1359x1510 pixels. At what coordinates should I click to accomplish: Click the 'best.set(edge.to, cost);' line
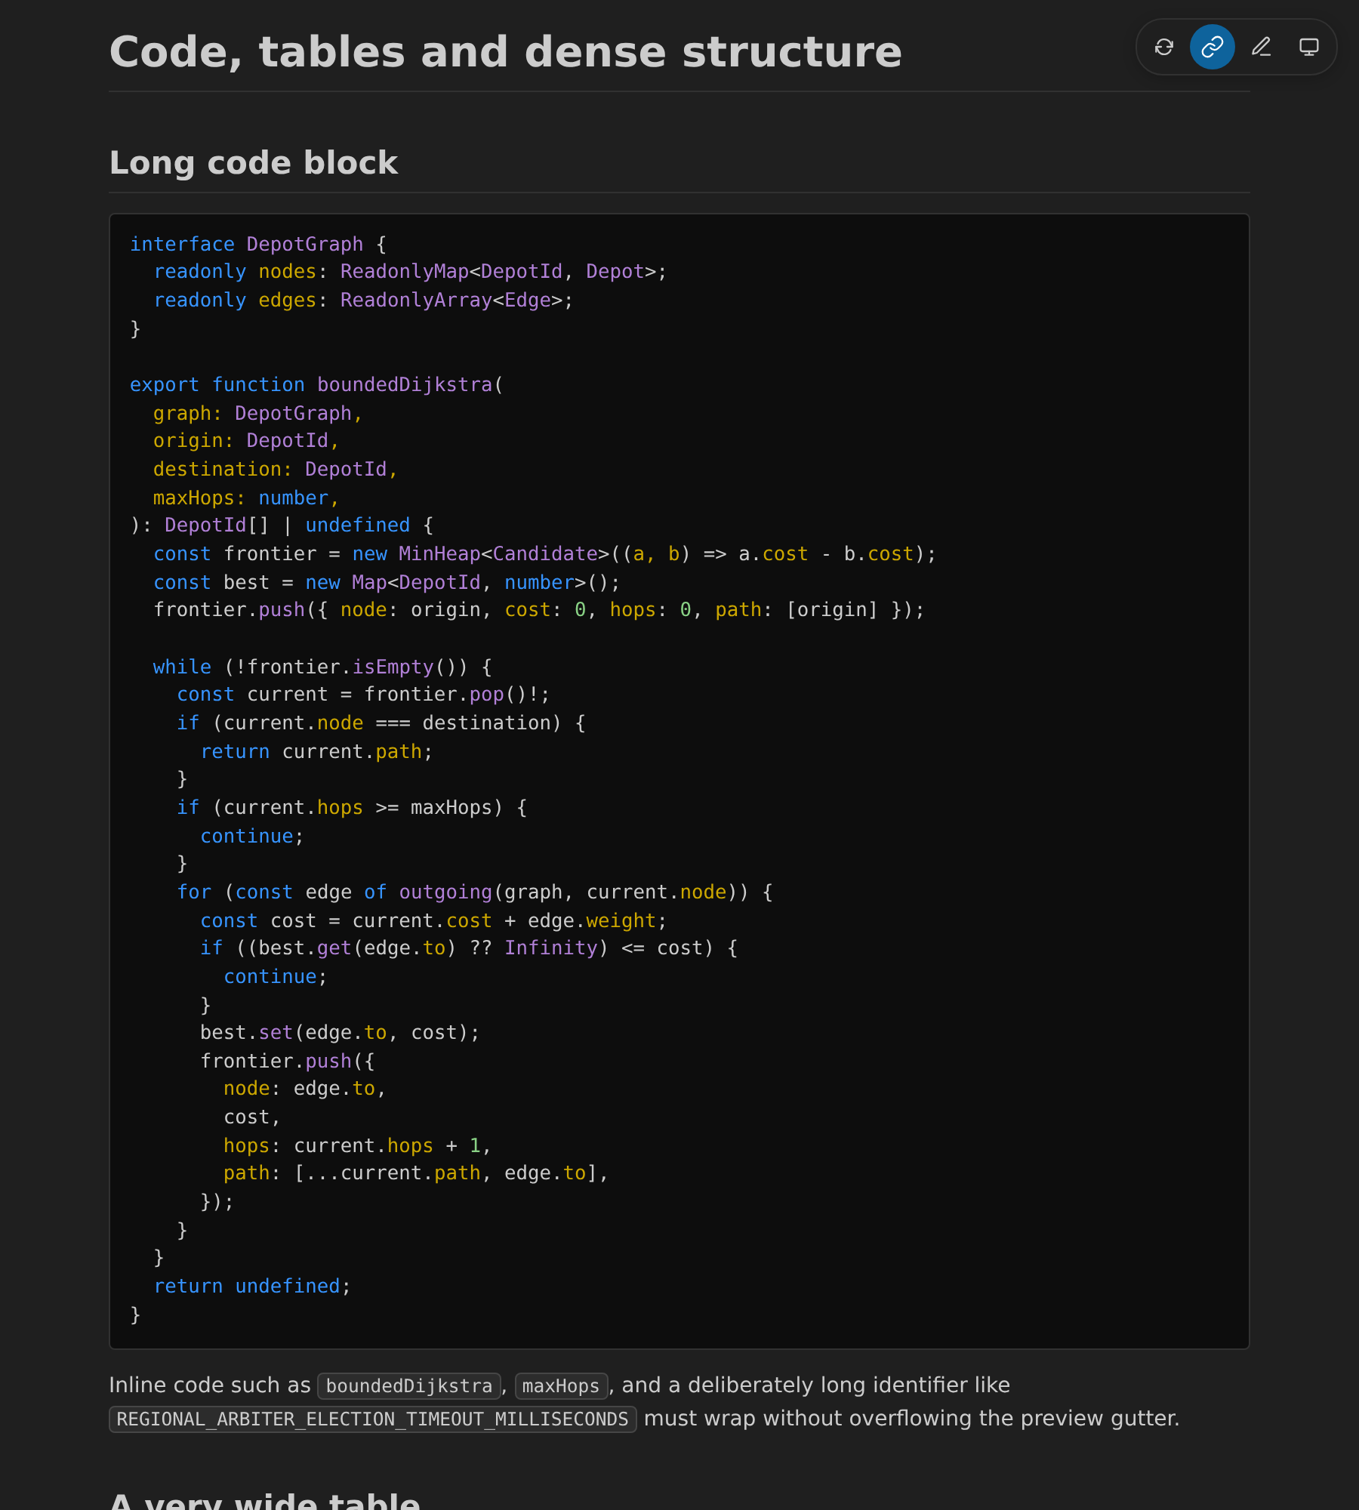point(340,1033)
